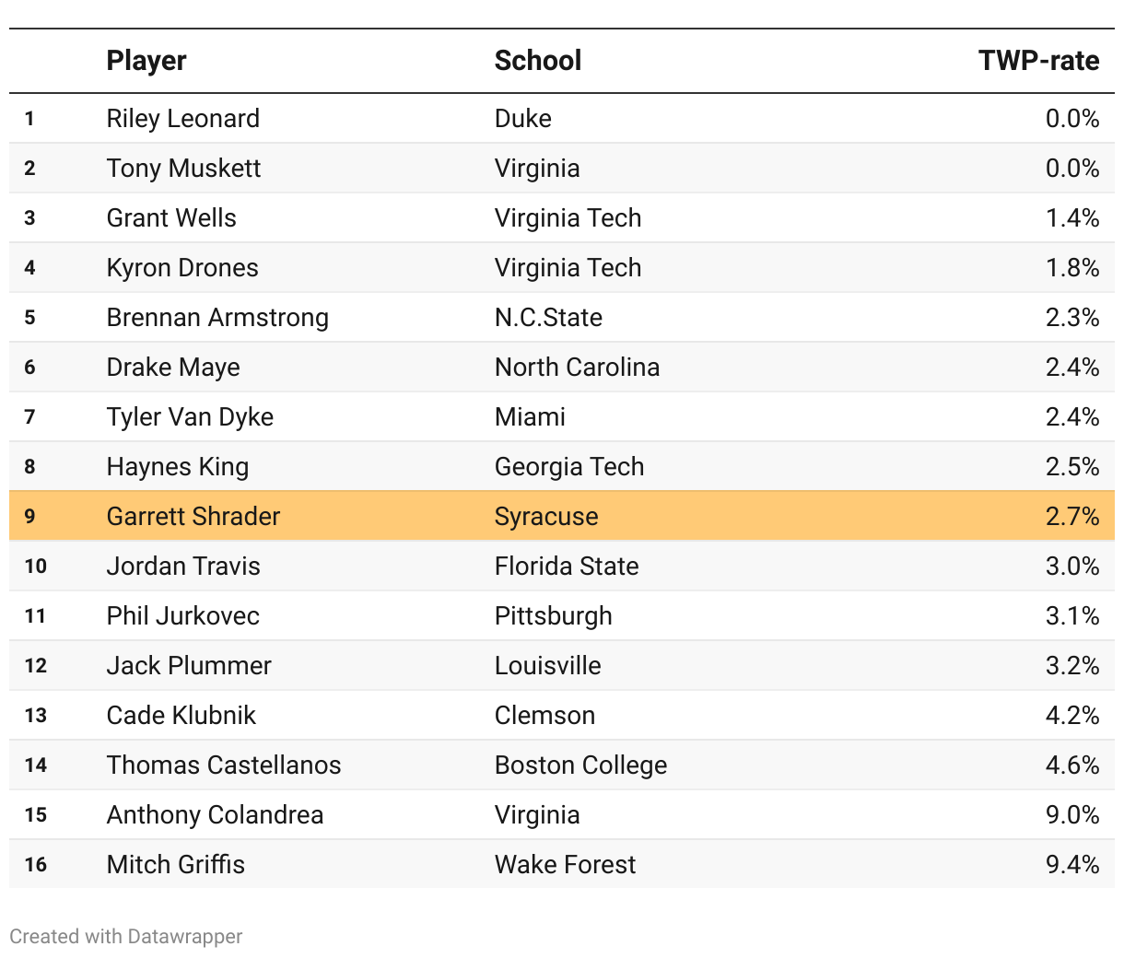Click the Boston College school cell
The image size is (1124, 958).
pos(580,765)
